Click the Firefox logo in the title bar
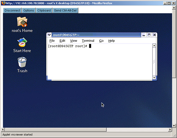The width and height of the screenshot is (177, 138). tap(3, 3)
